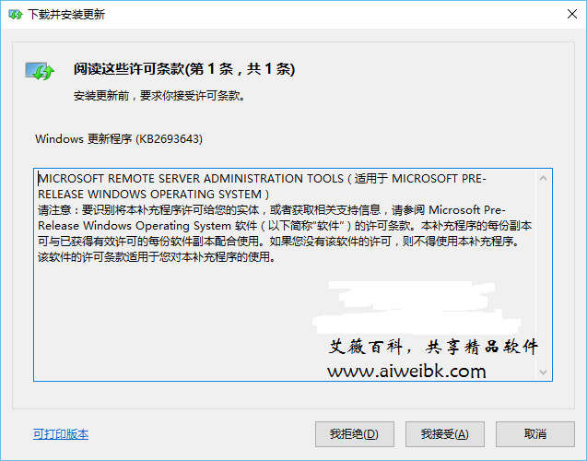Click the 请注意 paragraph in license text
The image size is (587, 461).
[x=285, y=233]
